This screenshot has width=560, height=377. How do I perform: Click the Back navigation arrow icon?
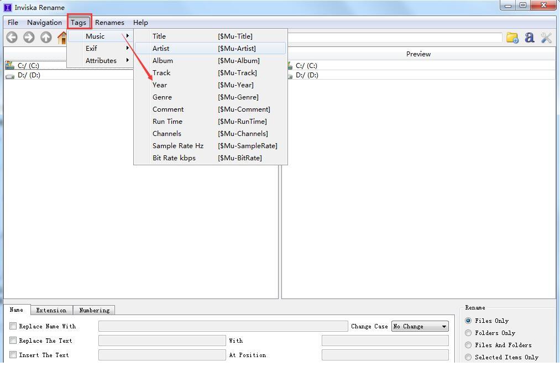12,38
